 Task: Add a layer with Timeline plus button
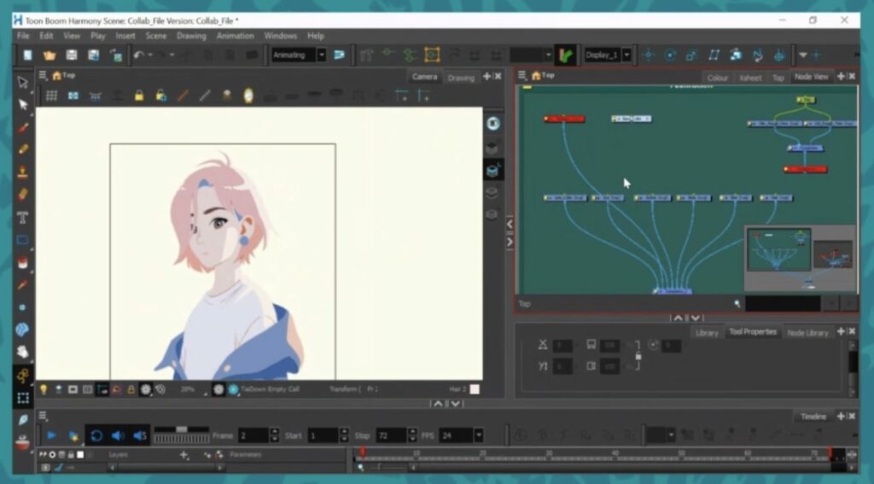pos(184,455)
